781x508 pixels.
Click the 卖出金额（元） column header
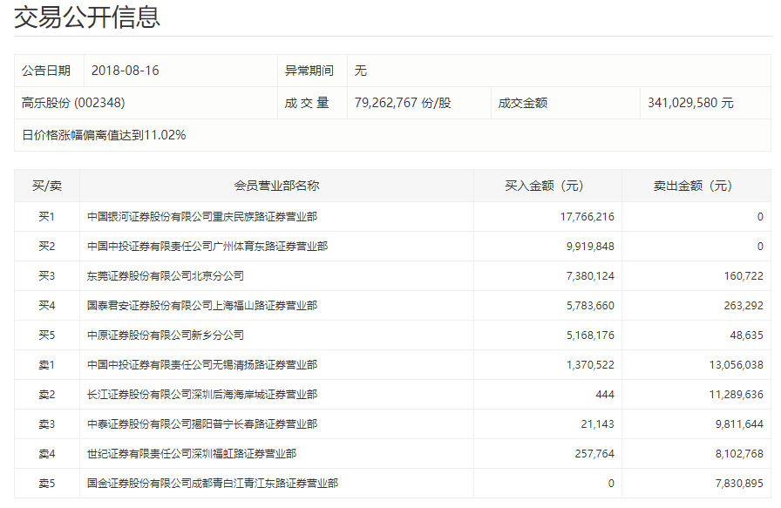coord(696,186)
